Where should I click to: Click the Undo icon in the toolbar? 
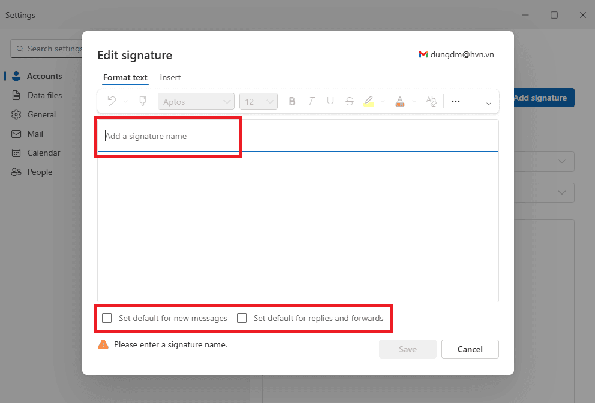(x=112, y=101)
